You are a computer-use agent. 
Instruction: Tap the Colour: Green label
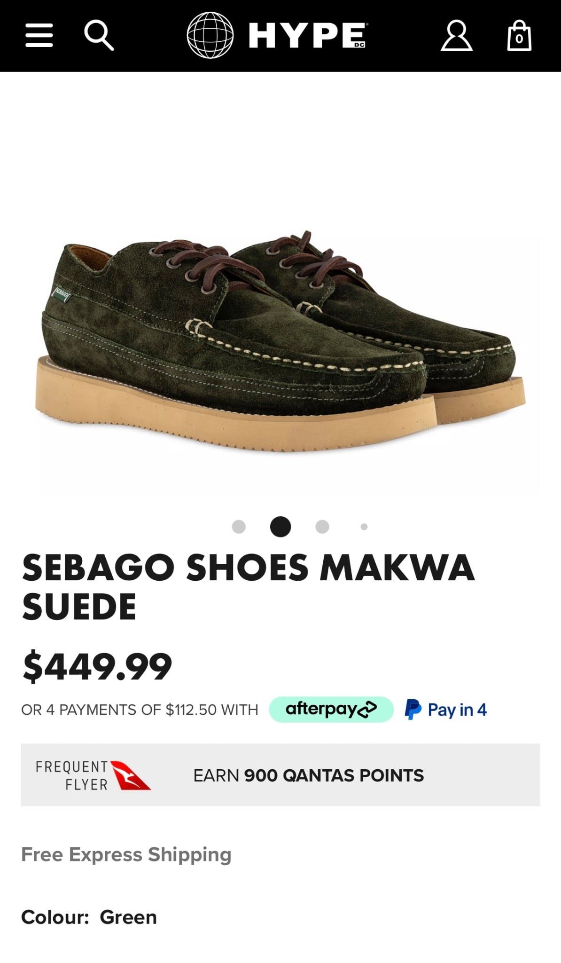89,917
